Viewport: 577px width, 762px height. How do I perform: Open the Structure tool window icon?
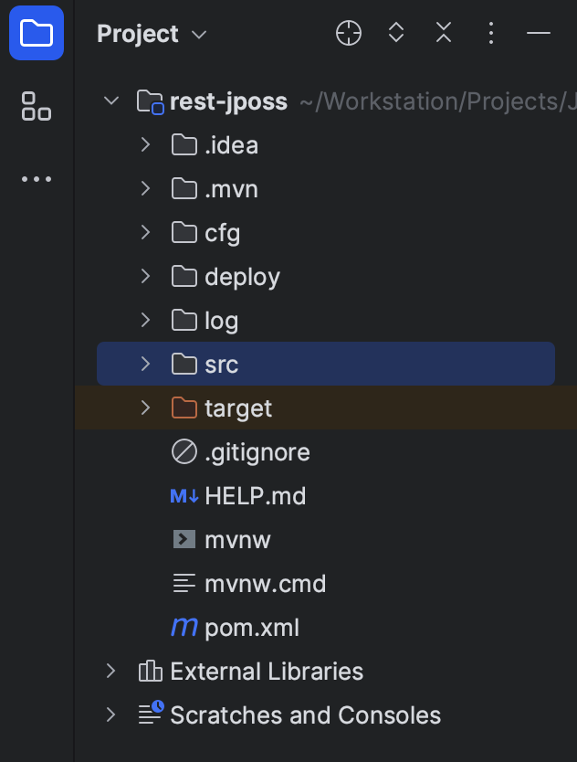pyautogui.click(x=37, y=106)
